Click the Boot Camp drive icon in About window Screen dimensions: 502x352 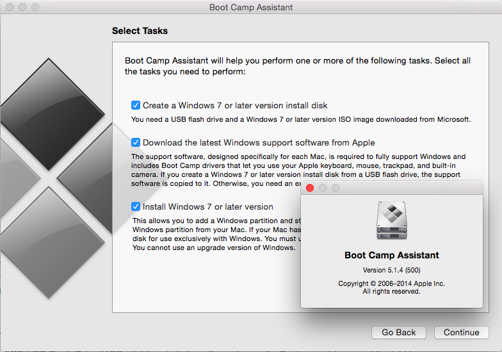click(392, 221)
